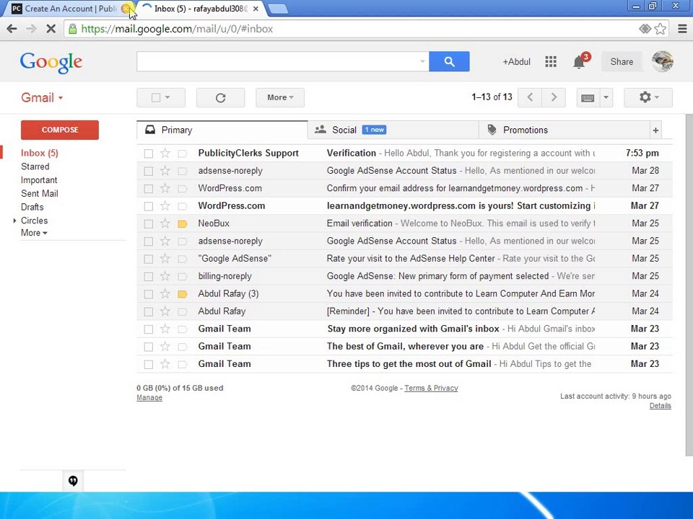Open the Google apps grid icon

click(551, 62)
